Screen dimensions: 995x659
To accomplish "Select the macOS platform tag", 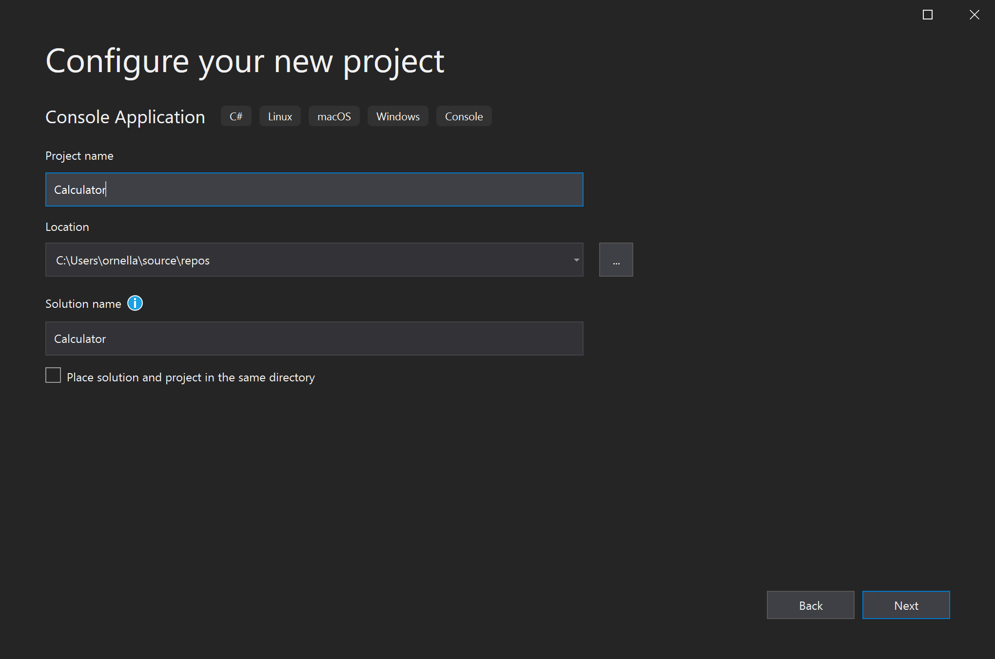I will [334, 116].
